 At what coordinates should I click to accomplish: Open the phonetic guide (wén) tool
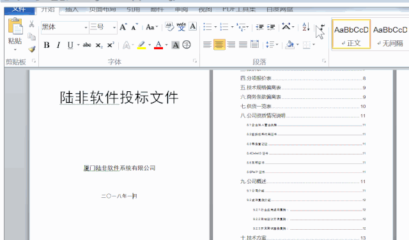tap(181, 27)
